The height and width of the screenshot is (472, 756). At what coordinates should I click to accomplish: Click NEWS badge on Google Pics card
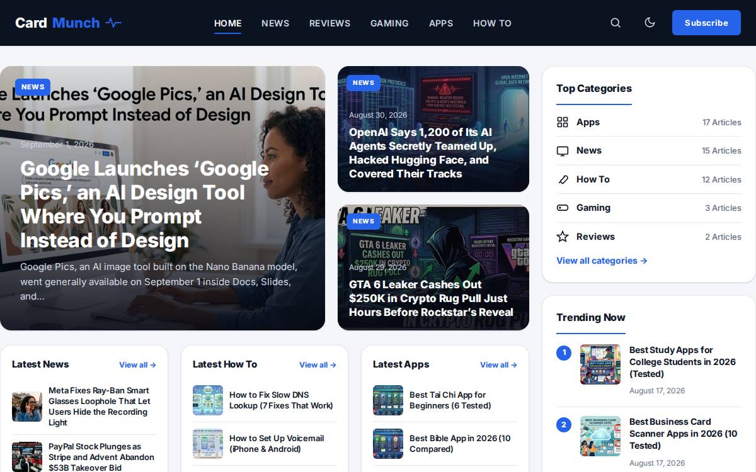pos(33,87)
